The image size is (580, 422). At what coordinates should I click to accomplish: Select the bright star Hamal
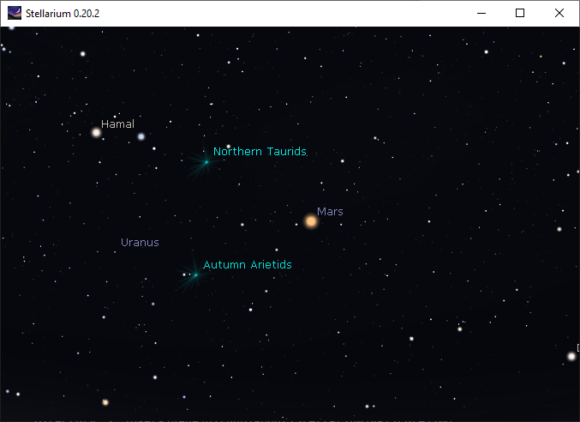coord(96,132)
